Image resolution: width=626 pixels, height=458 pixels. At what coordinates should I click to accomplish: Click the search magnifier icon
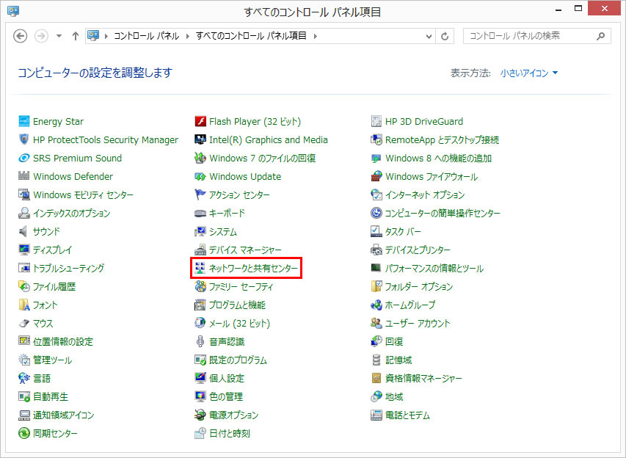coord(600,37)
